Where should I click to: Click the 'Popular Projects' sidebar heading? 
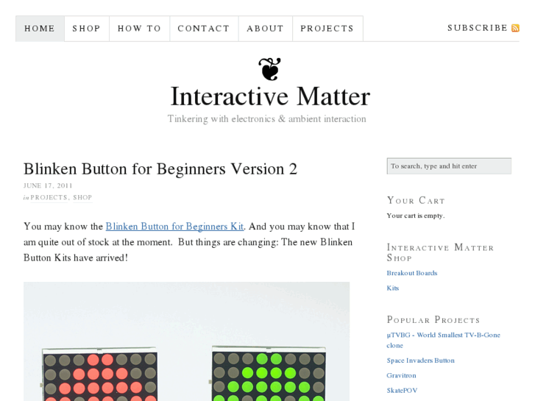tap(433, 320)
